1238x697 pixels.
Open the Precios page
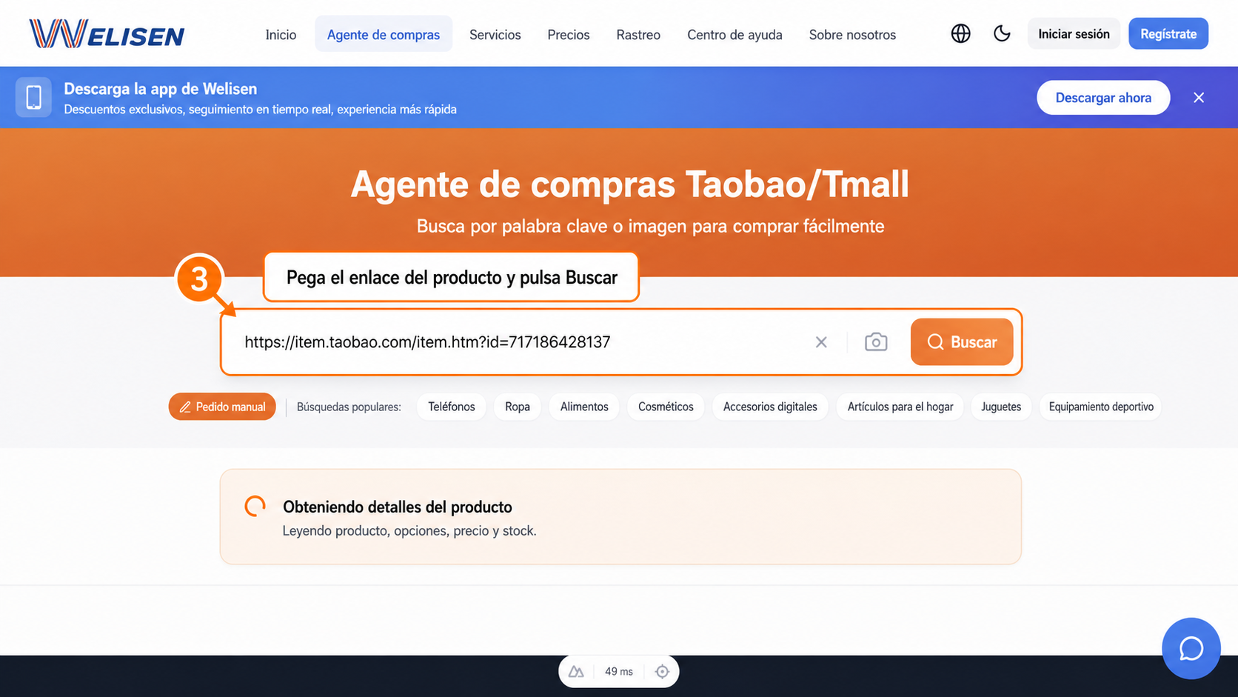(569, 35)
